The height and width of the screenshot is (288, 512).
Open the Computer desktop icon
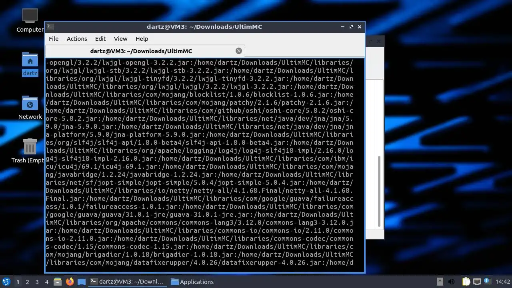click(30, 21)
